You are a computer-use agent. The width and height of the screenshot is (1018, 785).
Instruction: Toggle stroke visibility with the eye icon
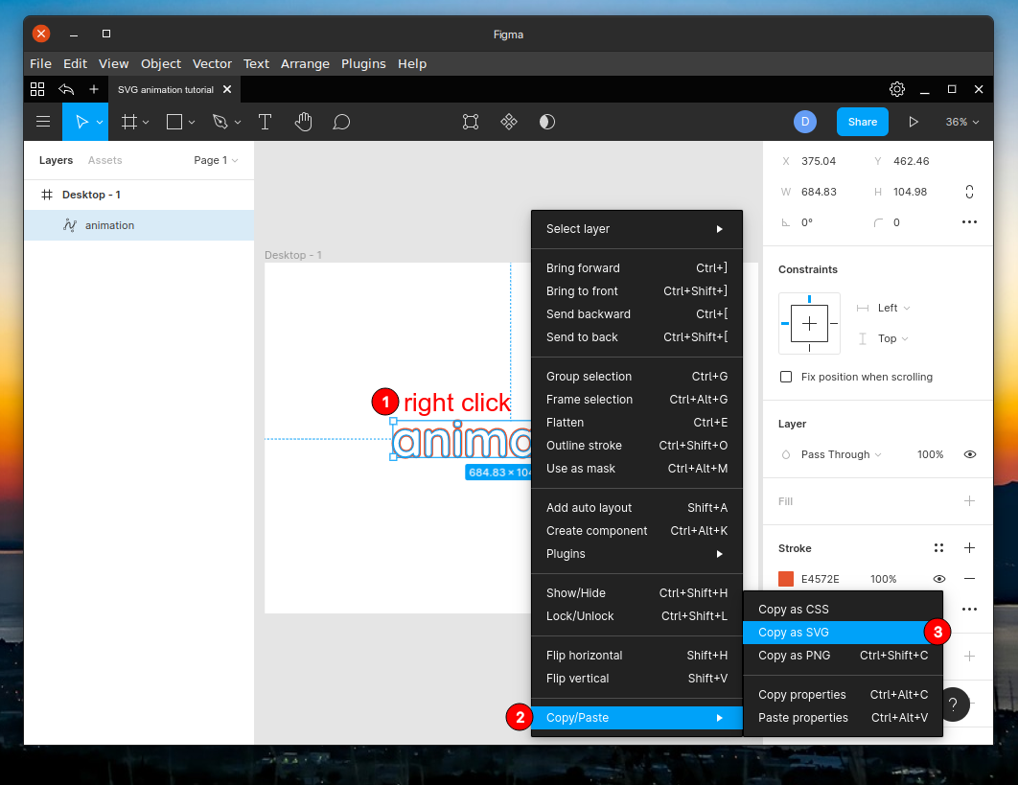(x=938, y=579)
